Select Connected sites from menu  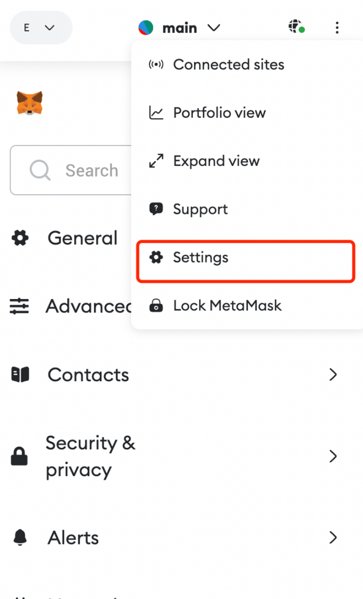pyautogui.click(x=247, y=65)
